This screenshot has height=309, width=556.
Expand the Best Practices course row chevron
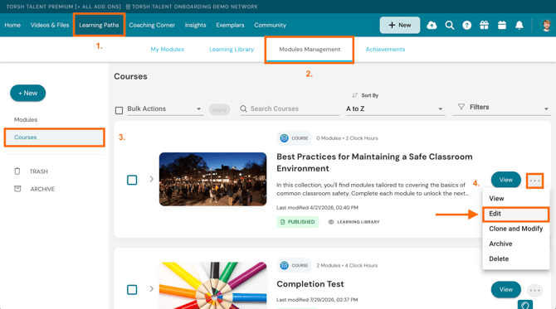point(151,179)
